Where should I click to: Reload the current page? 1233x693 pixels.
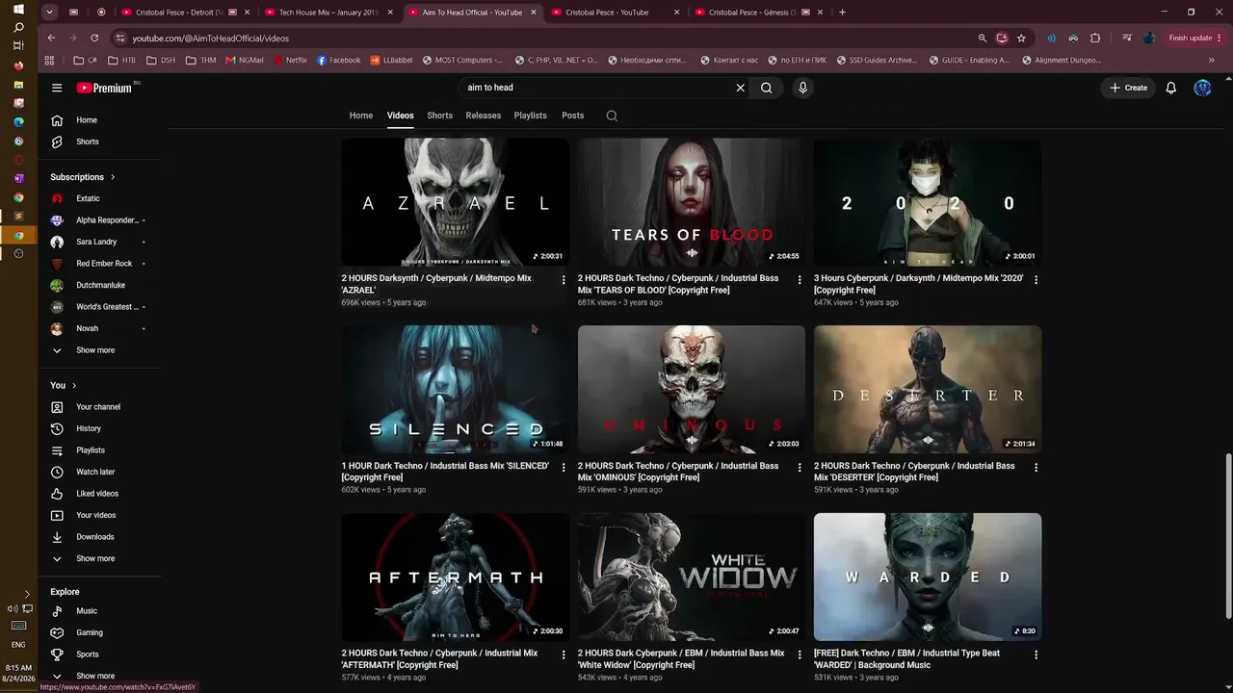(94, 38)
